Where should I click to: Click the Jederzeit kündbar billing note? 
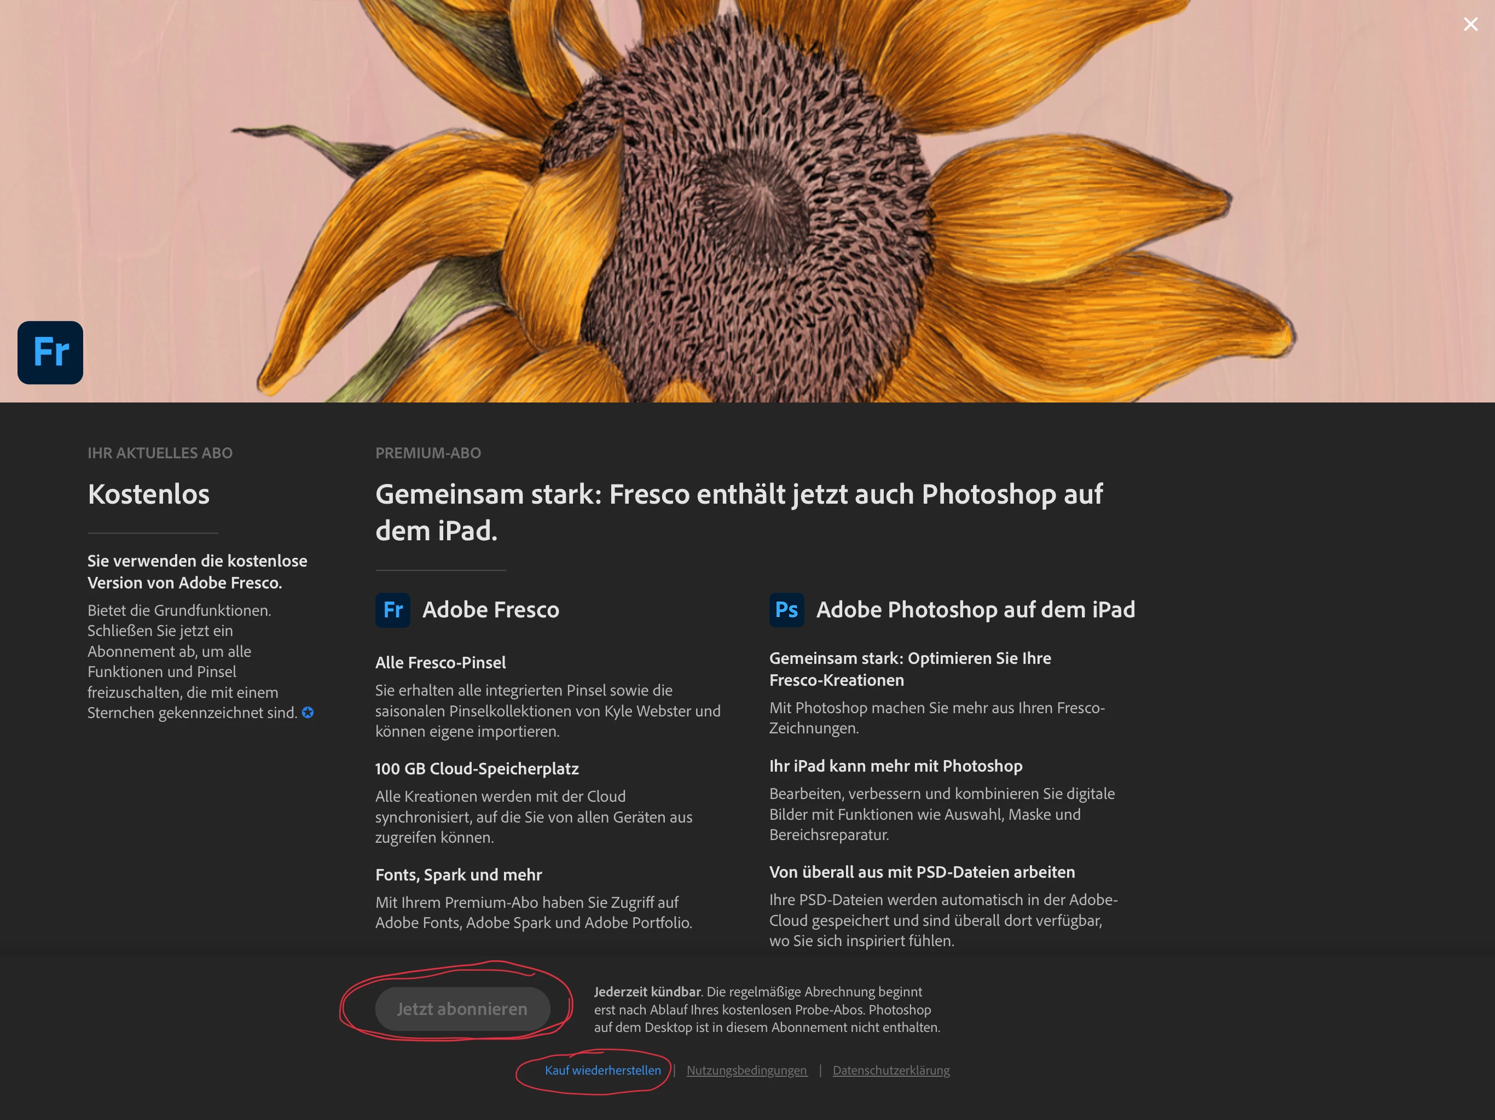[767, 1009]
